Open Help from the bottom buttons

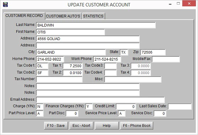[x=107, y=125]
